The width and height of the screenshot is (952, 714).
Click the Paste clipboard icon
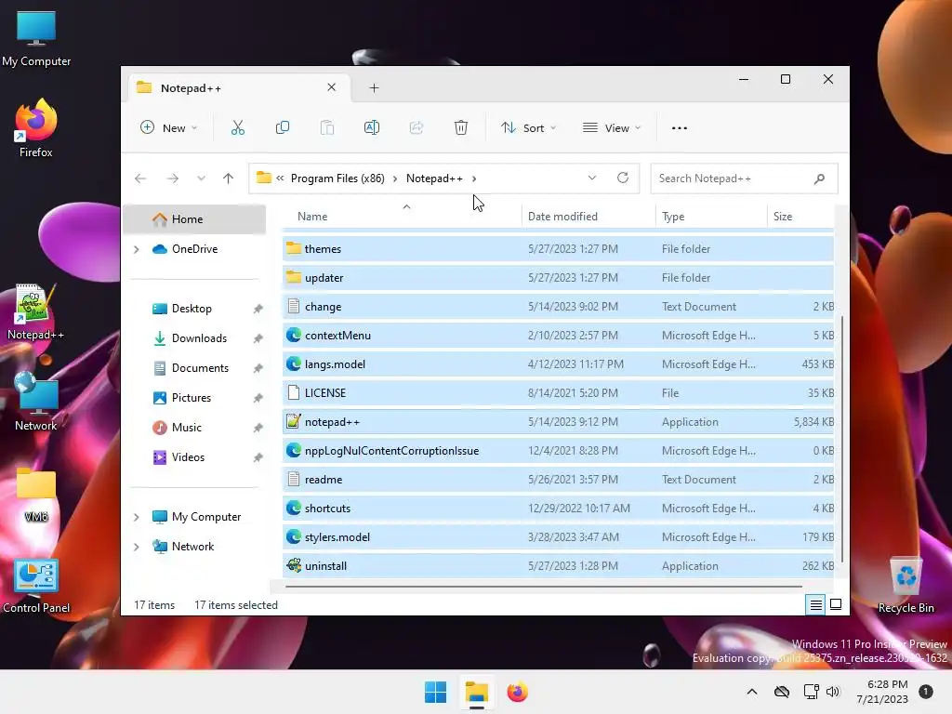point(326,128)
